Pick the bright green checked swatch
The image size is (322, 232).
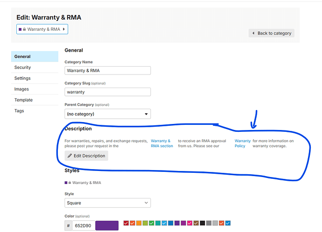[x=152, y=223]
